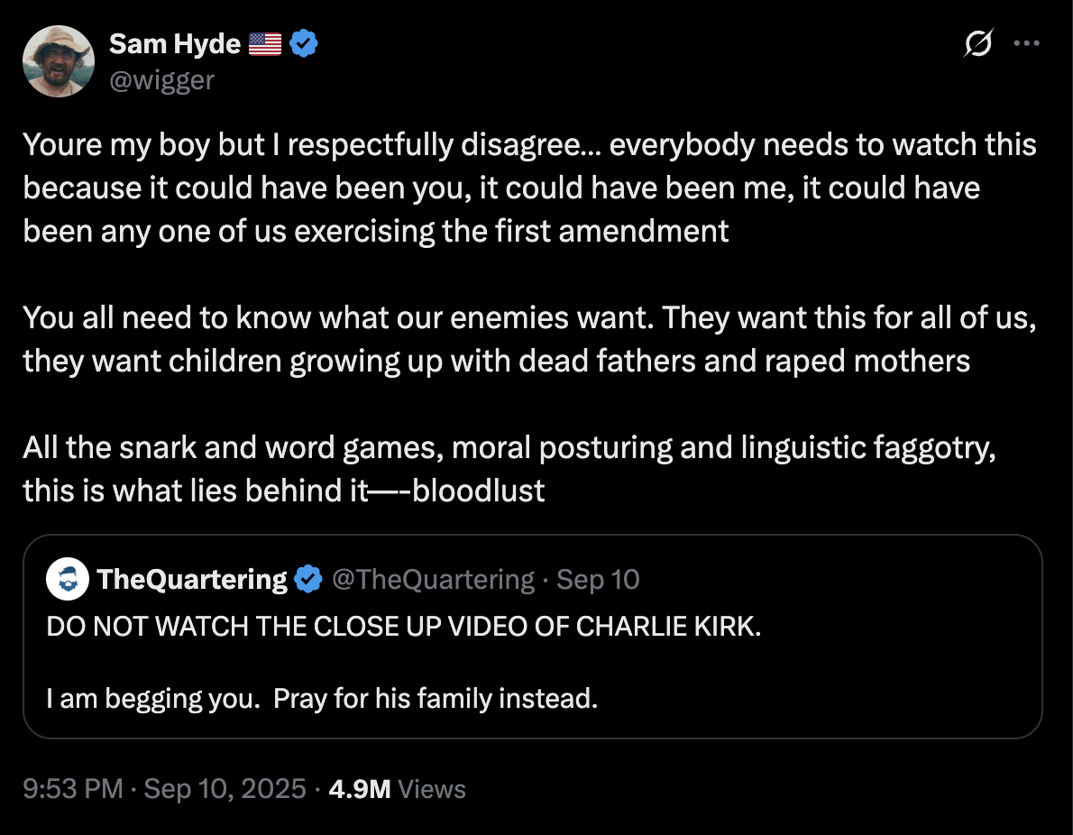
Task: Click TheQuartering's blue verified checkmark
Action: 308,579
